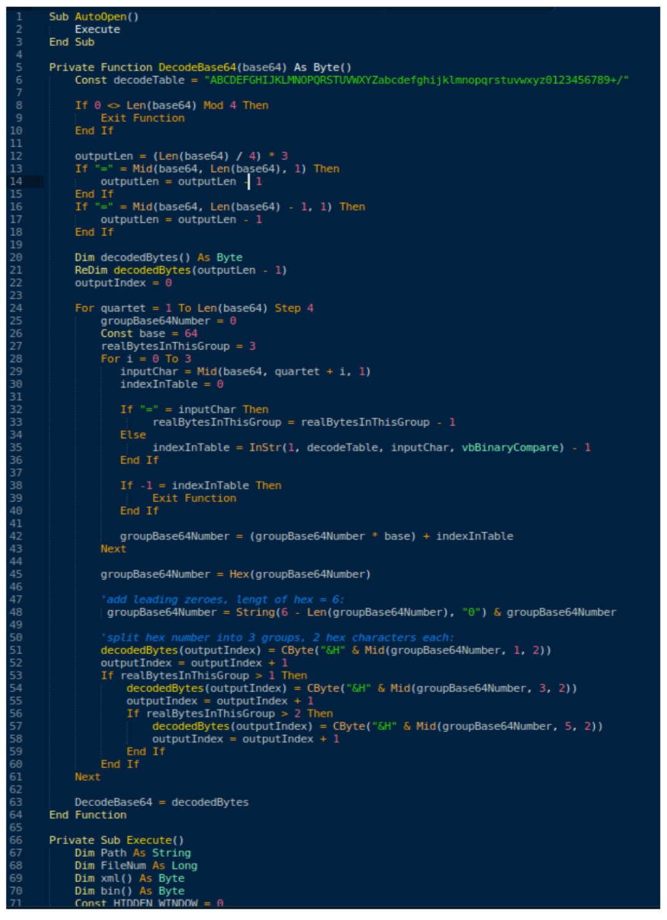
Task: Click "inputChar = Mid(base64, quartet + i, 1)"
Action: tap(245, 372)
